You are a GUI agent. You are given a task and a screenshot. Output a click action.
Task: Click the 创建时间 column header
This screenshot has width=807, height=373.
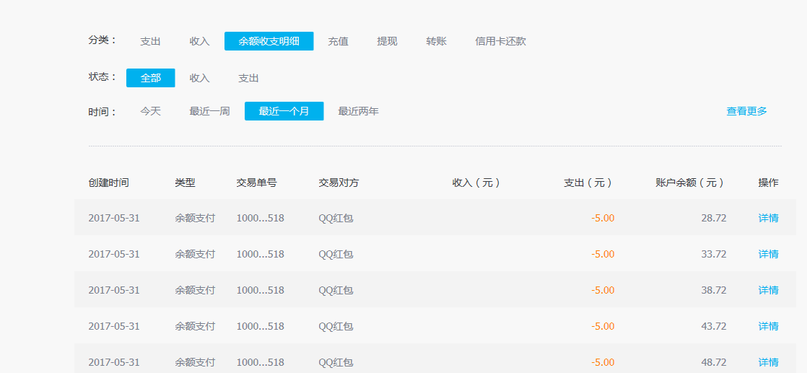(108, 183)
